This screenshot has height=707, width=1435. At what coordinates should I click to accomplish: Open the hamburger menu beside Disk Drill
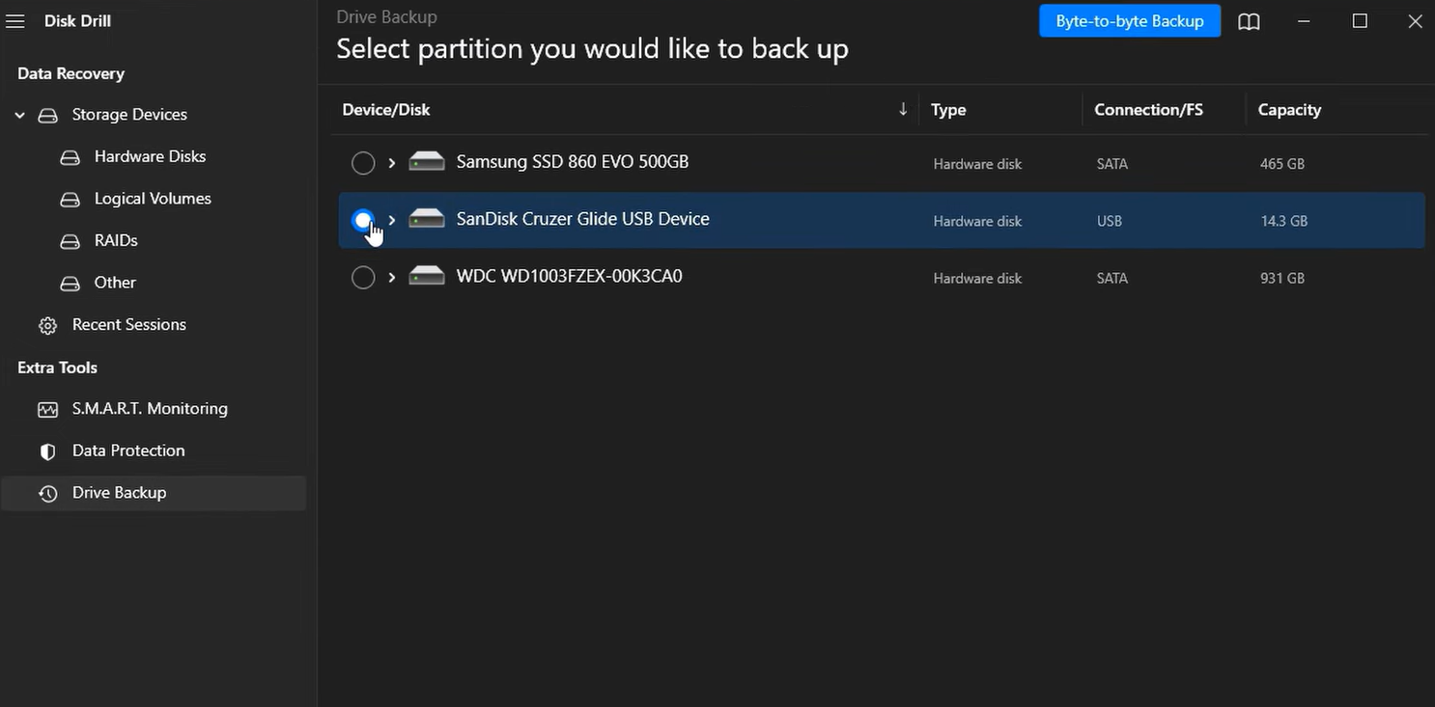click(x=14, y=21)
